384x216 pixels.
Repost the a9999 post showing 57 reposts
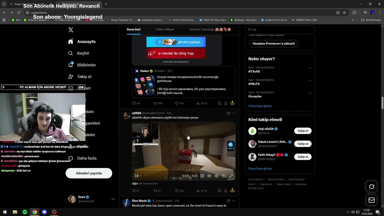[157, 191]
